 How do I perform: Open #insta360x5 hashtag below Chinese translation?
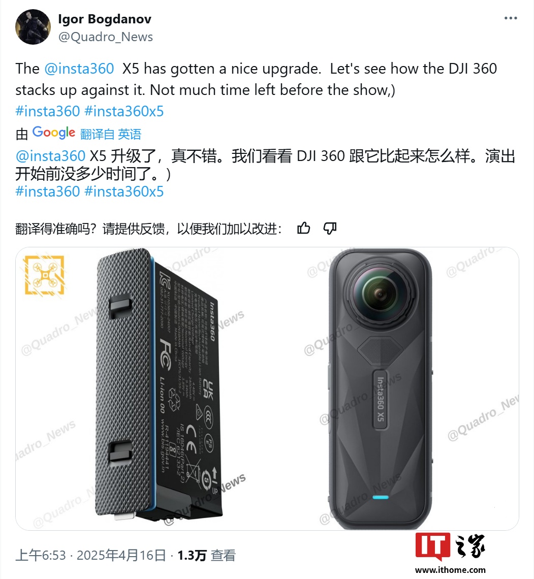pyautogui.click(x=124, y=191)
